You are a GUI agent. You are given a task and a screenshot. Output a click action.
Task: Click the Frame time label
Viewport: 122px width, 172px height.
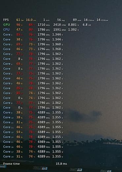[x=12, y=164]
